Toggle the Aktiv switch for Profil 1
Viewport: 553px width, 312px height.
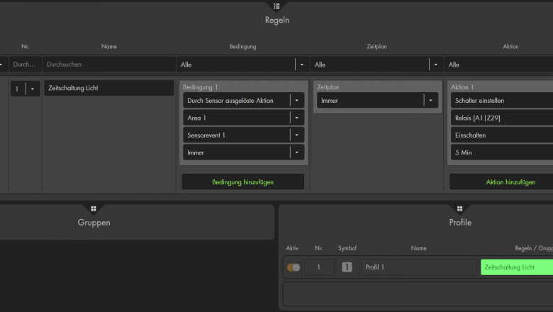(294, 267)
